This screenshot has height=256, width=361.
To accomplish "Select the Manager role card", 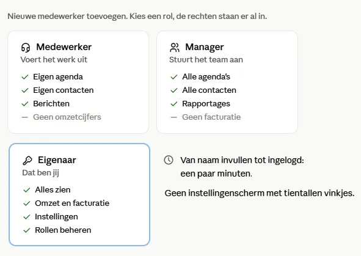I will point(227,82).
